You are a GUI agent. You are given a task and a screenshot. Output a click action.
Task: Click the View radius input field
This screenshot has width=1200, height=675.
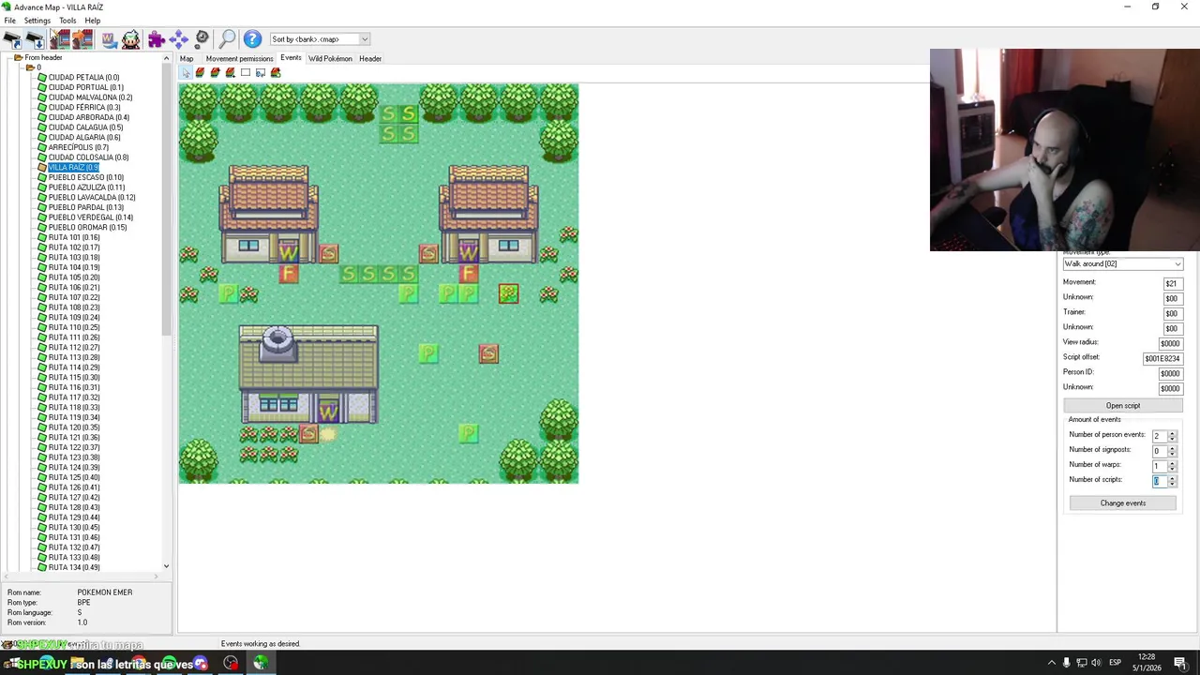click(x=1170, y=344)
